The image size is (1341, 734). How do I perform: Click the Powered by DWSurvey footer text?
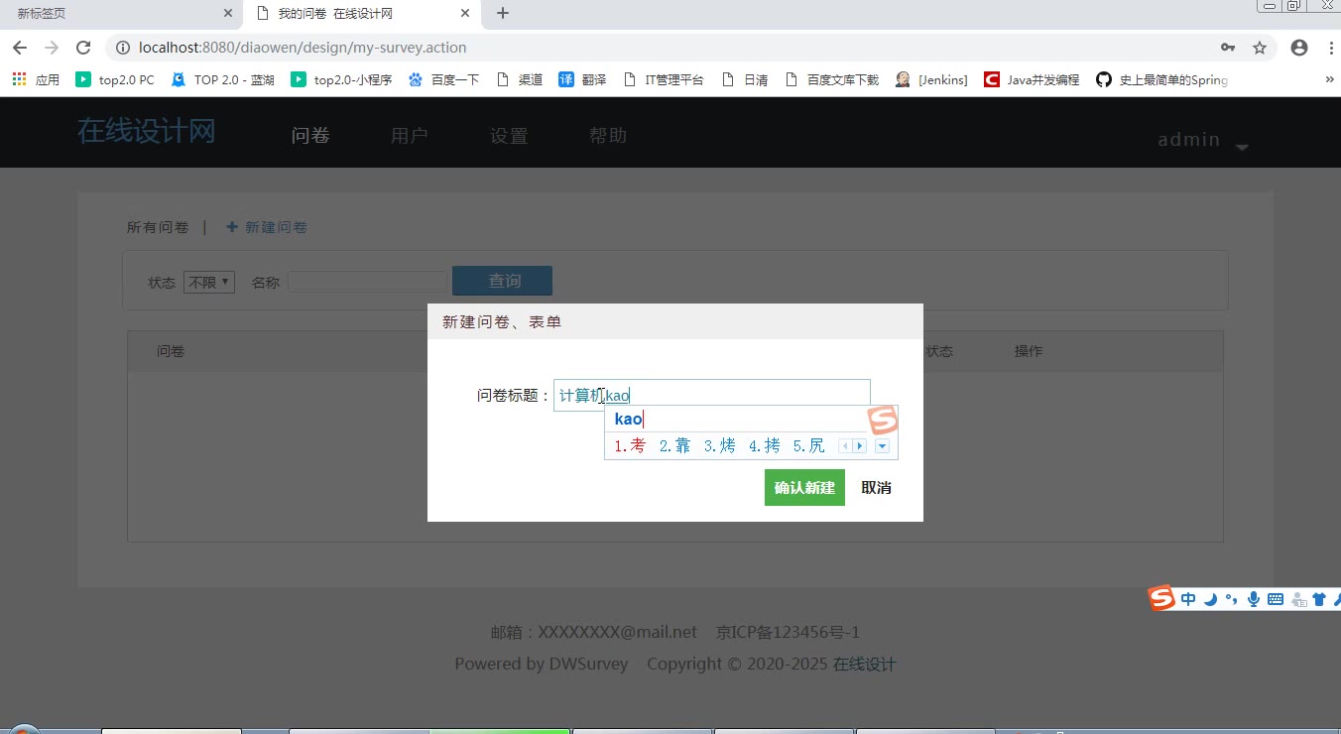click(541, 664)
